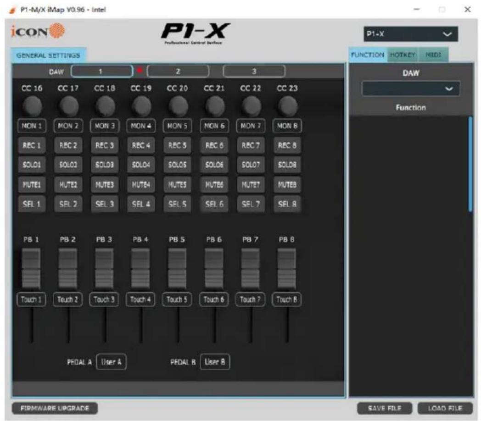The height and width of the screenshot is (421, 481).
Task: Expand the DAW selection dropdown
Action: 411,89
